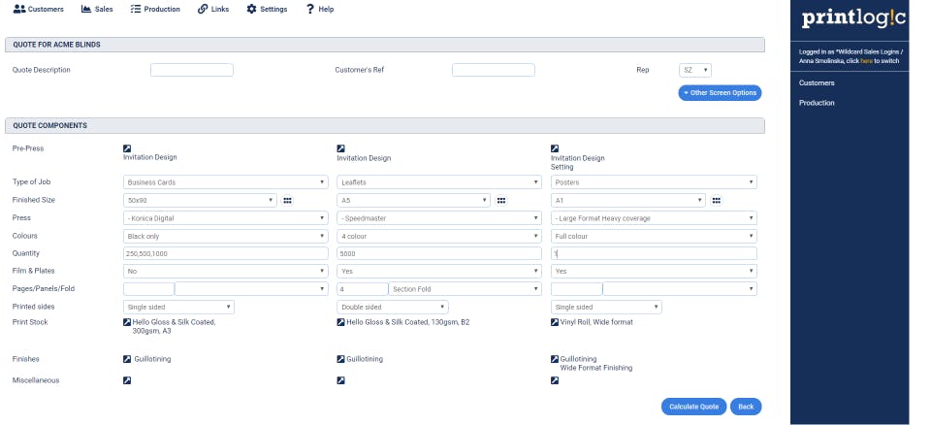Click the Quote Description input field
This screenshot has height=425, width=931.
click(x=192, y=70)
